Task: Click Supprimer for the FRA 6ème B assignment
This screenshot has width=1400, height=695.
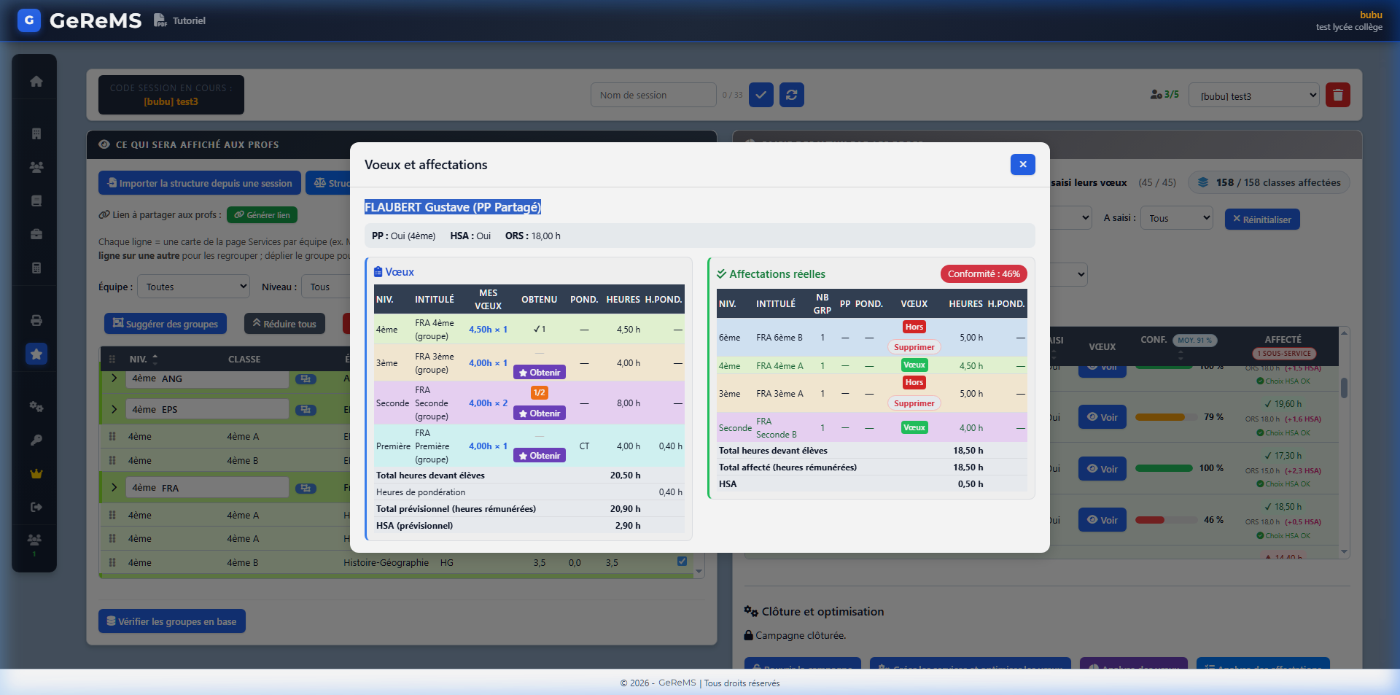Action: (x=914, y=347)
